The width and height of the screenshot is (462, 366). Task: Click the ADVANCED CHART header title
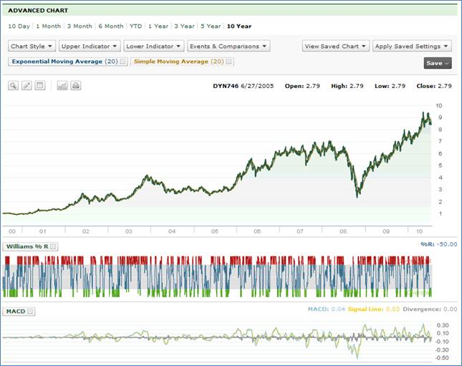(38, 11)
